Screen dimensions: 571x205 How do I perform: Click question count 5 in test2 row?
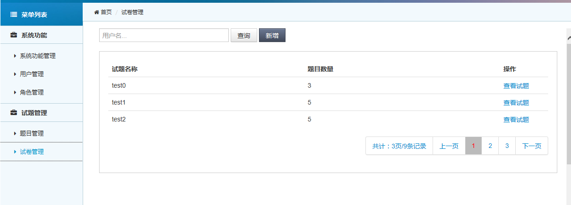tap(310, 119)
